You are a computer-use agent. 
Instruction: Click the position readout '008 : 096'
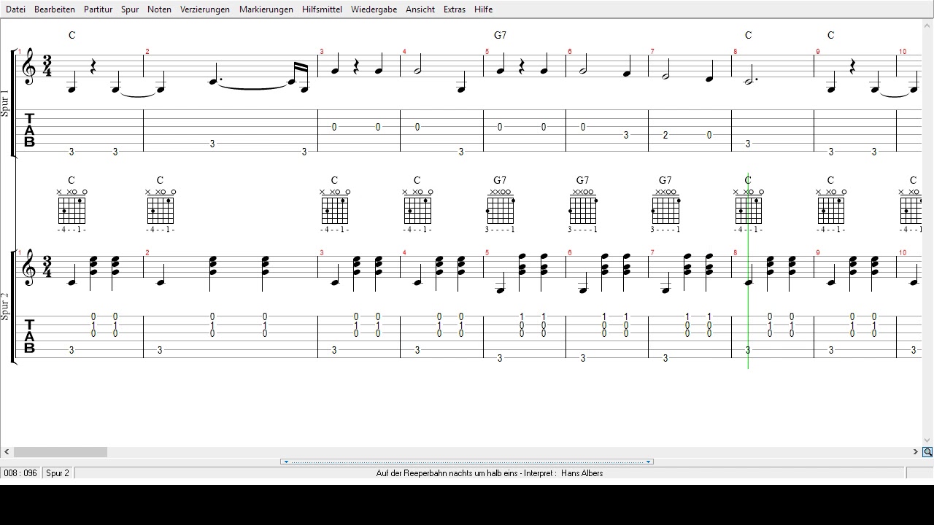pyautogui.click(x=20, y=473)
